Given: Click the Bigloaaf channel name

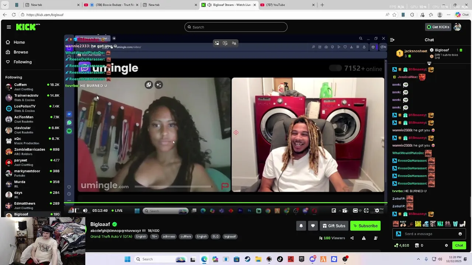Looking at the screenshot, I should (100, 224).
